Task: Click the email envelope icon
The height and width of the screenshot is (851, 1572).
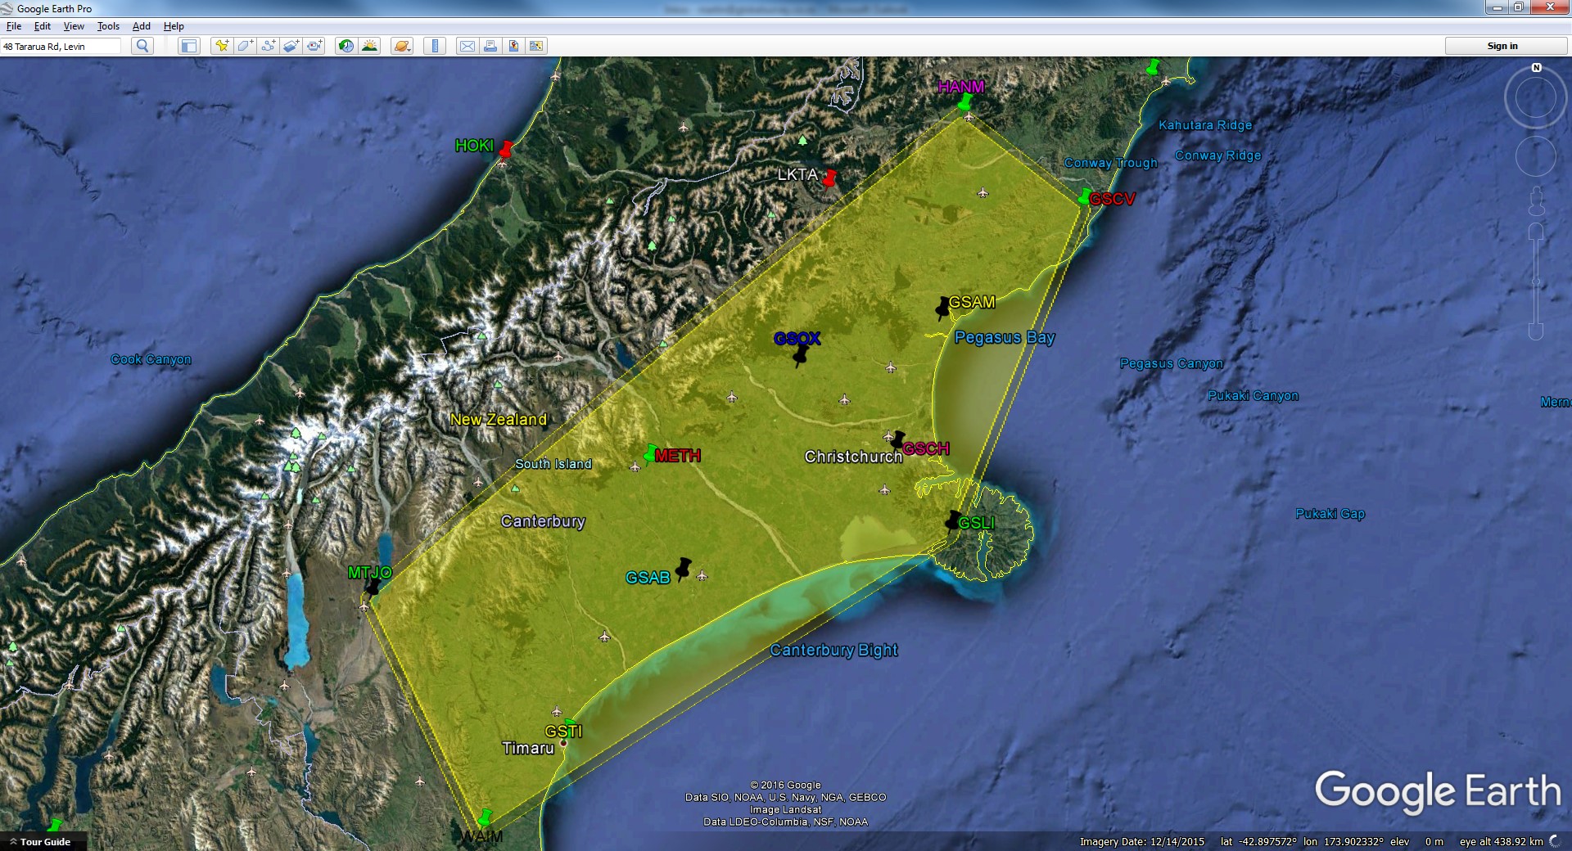Action: (x=467, y=46)
